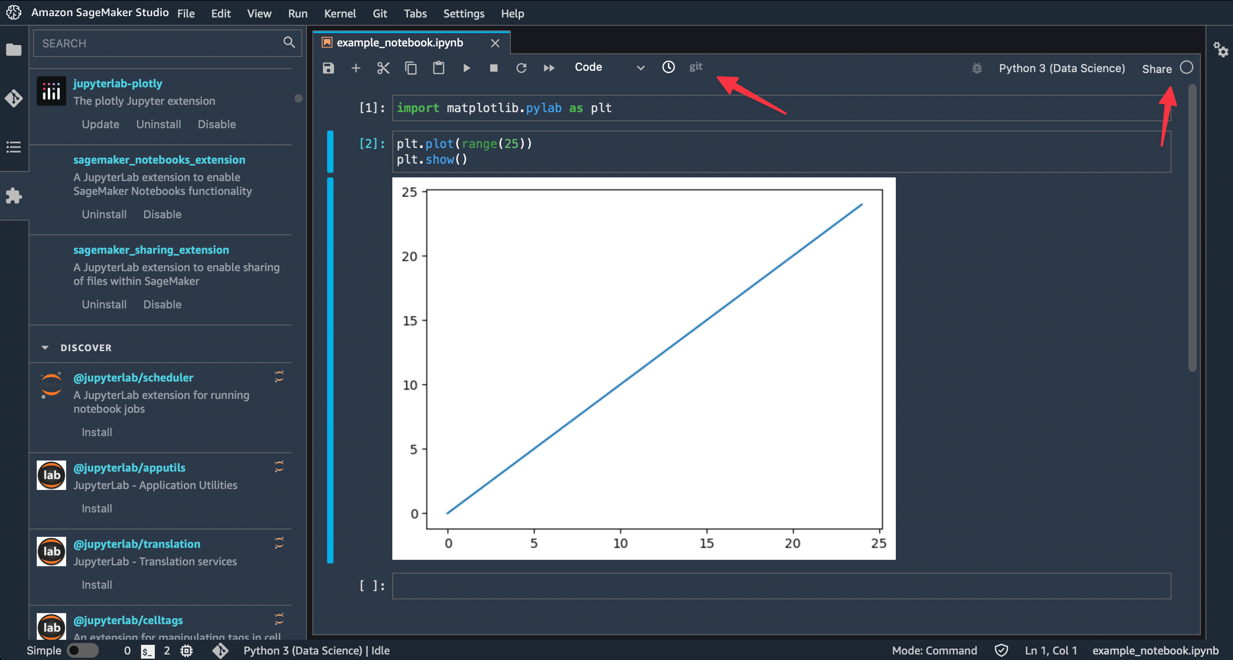Open the Code cell type dropdown
Screen dimensions: 1233x660
point(609,68)
